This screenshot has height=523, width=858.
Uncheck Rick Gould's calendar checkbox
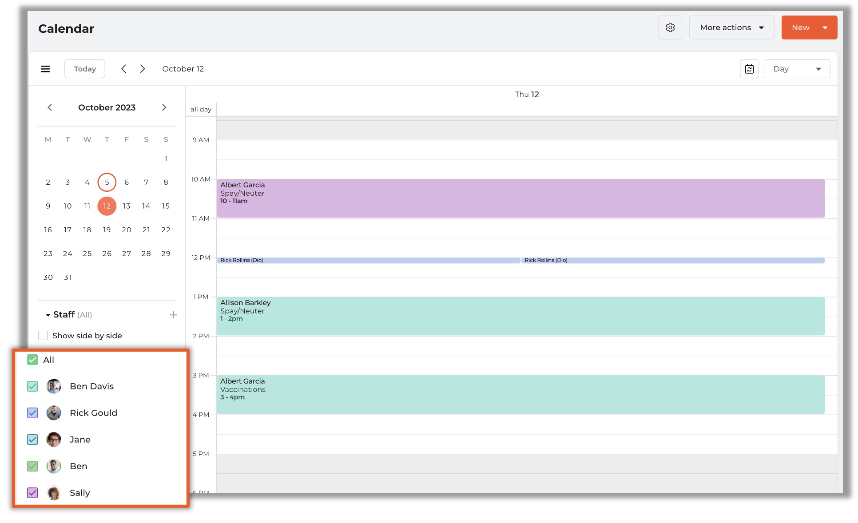(32, 413)
